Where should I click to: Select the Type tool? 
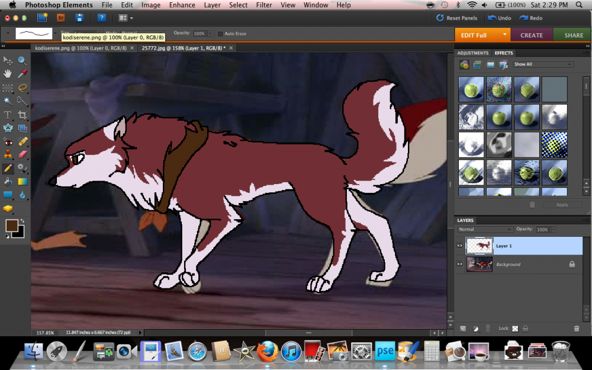[x=8, y=115]
